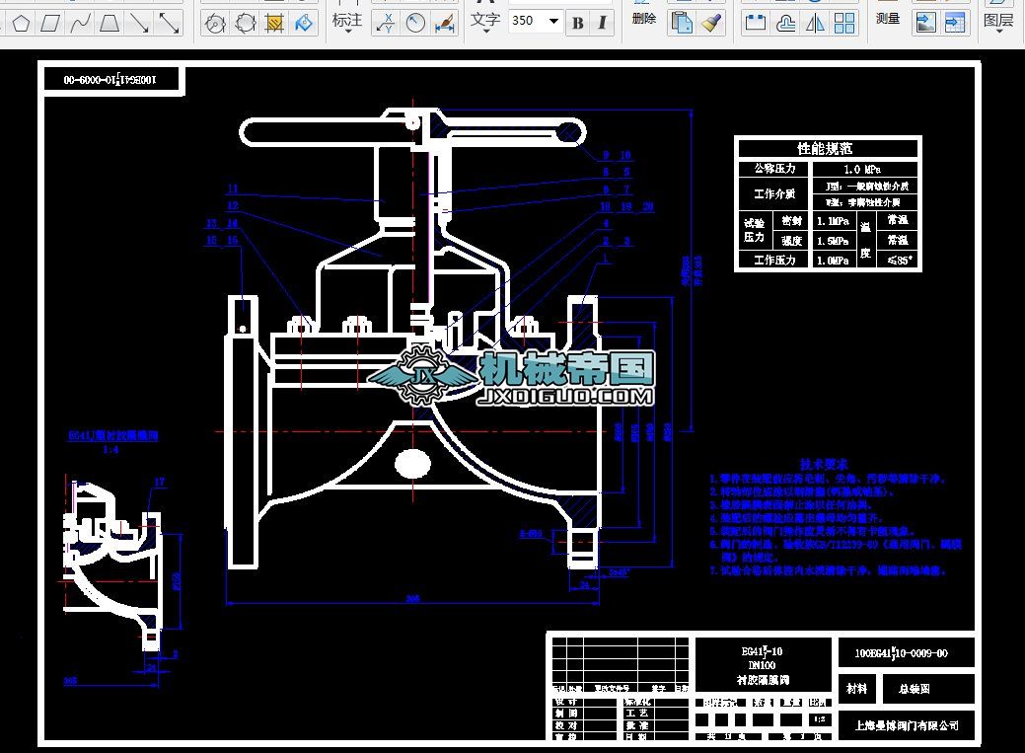The width and height of the screenshot is (1025, 753).
Task: Toggle bold text formatting
Action: coord(578,23)
